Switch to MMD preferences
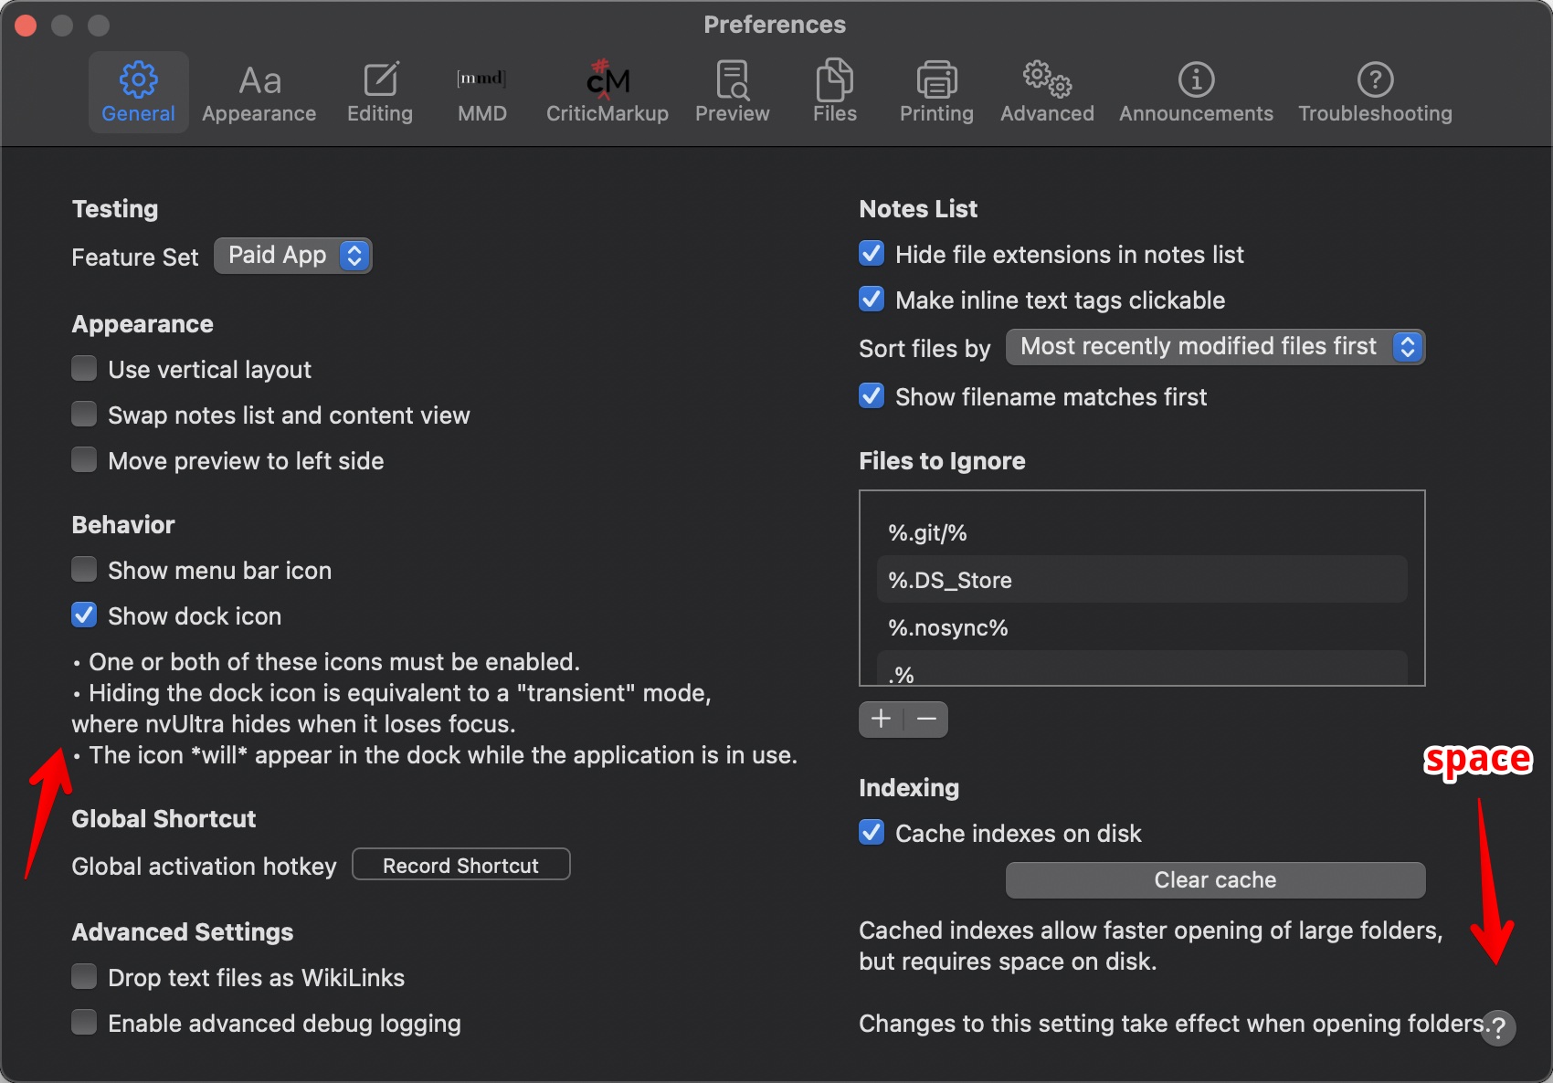 [481, 92]
